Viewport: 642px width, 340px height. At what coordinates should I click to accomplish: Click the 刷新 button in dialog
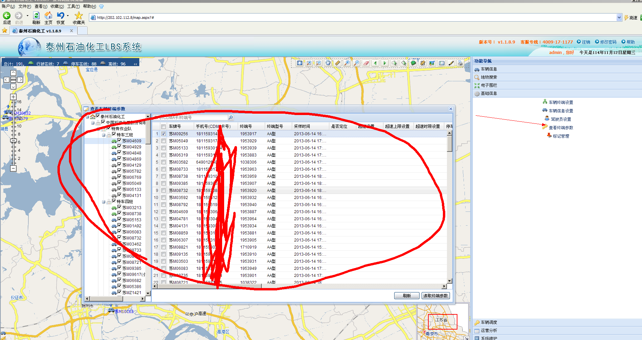pos(407,295)
